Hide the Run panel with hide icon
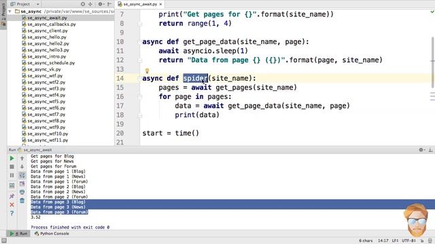The width and height of the screenshot is (435, 244). (x=430, y=150)
